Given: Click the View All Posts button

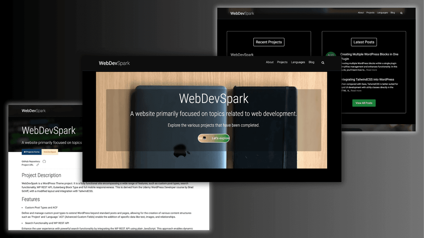Looking at the screenshot, I should [364, 103].
